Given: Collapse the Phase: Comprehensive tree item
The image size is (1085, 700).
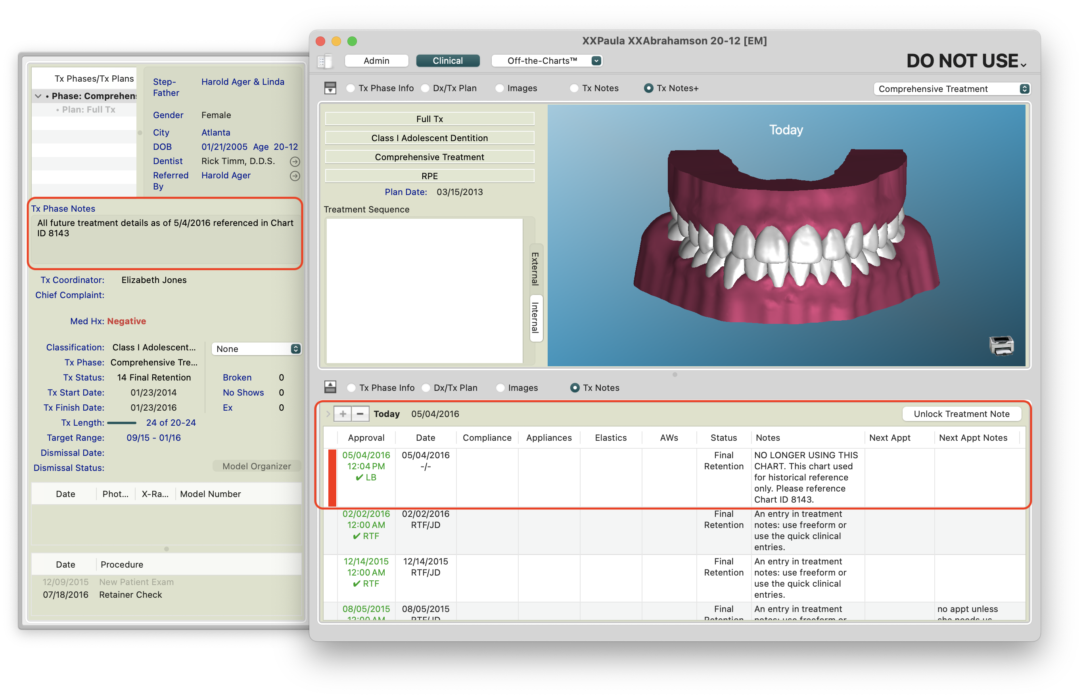Looking at the screenshot, I should tap(38, 96).
